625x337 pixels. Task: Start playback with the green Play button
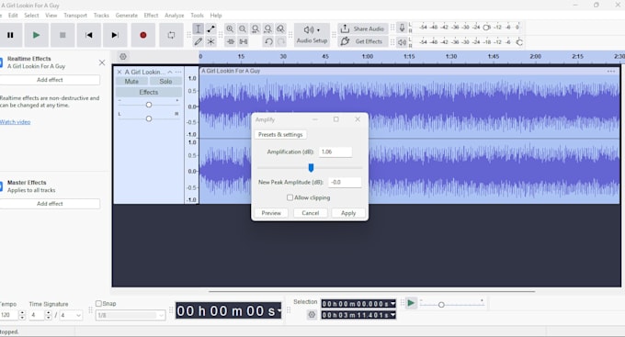click(36, 35)
